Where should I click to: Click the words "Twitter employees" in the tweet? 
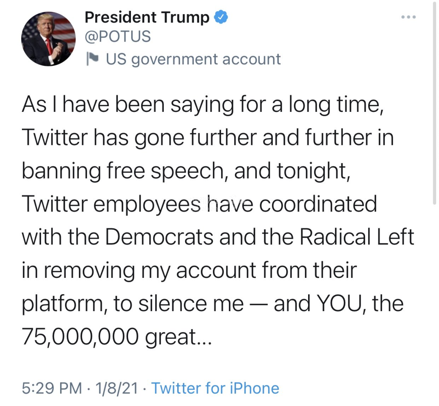pyautogui.click(x=111, y=205)
